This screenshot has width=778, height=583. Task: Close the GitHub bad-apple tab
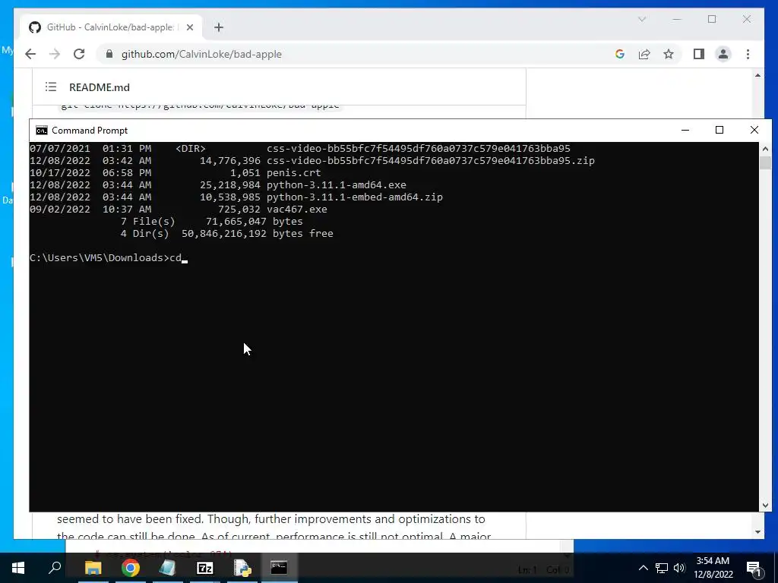tap(189, 27)
